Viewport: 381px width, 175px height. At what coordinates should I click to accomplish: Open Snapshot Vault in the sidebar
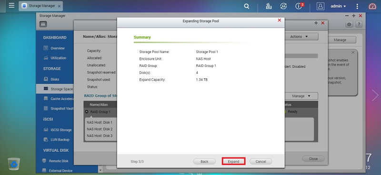click(58, 109)
